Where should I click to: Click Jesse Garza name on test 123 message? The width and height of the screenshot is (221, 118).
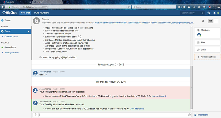tap(45, 72)
